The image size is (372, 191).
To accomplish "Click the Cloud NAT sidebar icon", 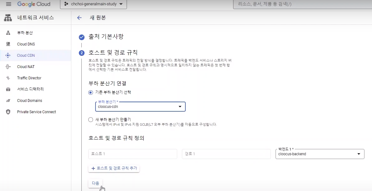I will click(x=8, y=67).
